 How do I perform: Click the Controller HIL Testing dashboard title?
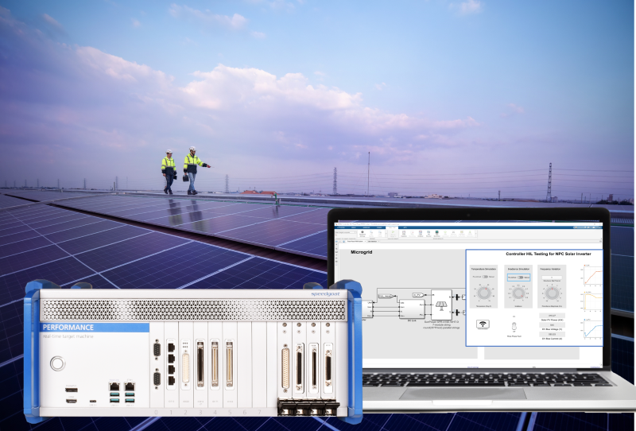point(549,254)
